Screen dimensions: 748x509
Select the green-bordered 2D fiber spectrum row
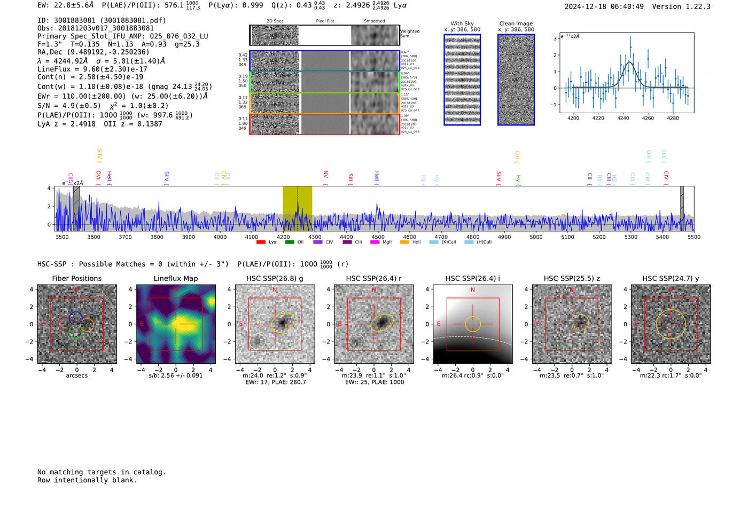325,82
